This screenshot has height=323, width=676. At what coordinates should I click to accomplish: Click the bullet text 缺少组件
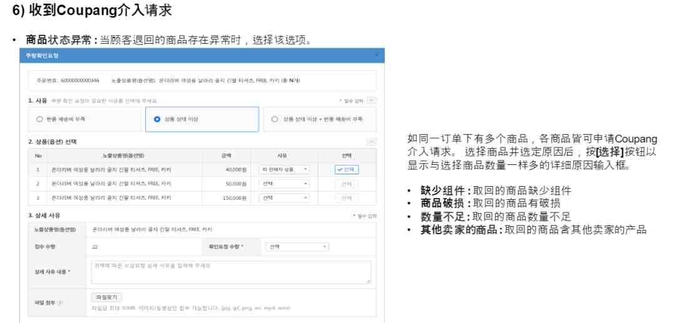pos(443,191)
